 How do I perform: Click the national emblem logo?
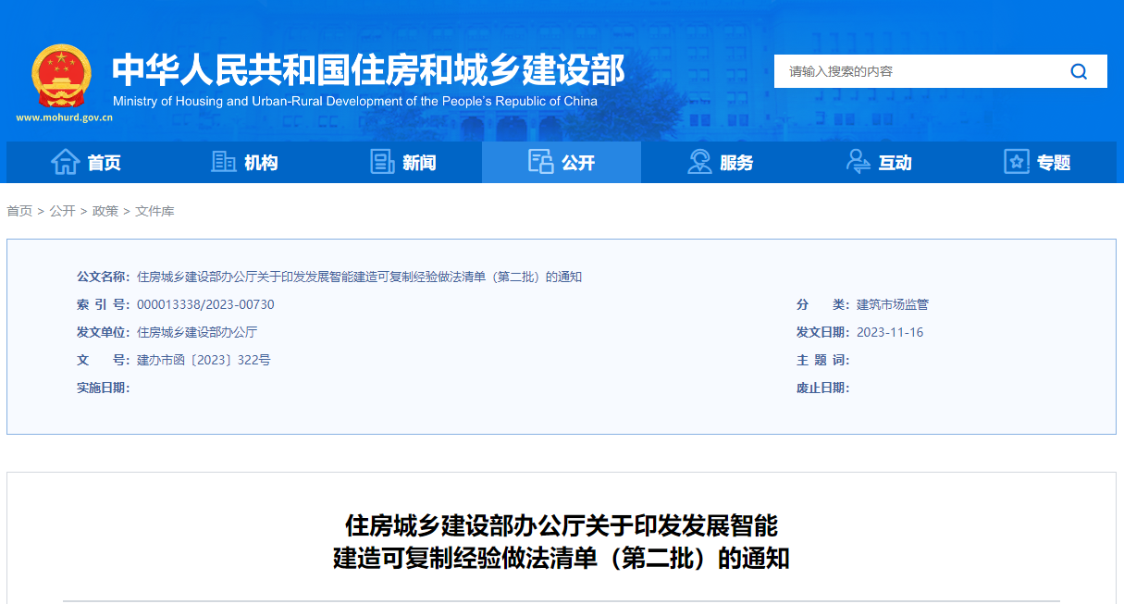point(62,76)
